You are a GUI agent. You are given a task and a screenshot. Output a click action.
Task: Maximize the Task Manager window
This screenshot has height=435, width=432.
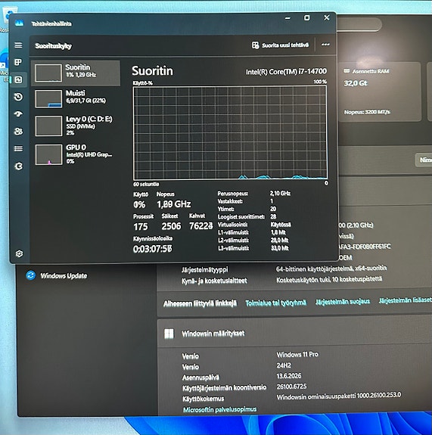307,18
